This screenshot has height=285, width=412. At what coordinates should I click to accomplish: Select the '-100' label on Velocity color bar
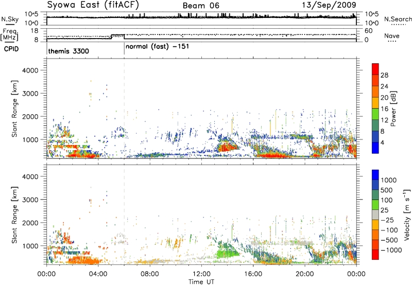coord(389,230)
